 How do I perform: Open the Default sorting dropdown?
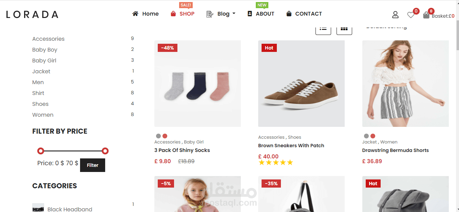[386, 27]
